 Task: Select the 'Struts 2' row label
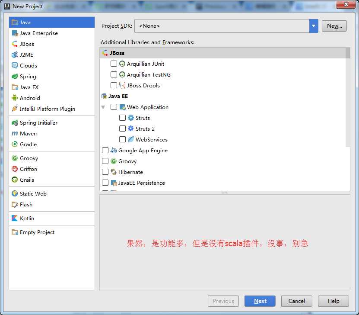(145, 129)
